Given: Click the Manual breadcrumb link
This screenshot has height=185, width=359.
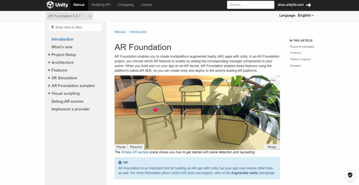Looking at the screenshot, I should 120,32.
